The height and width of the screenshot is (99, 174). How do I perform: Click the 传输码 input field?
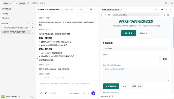[131, 59]
